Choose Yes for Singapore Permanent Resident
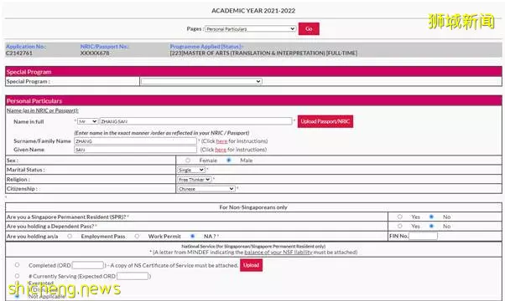The height and width of the screenshot is (301, 505). point(399,217)
